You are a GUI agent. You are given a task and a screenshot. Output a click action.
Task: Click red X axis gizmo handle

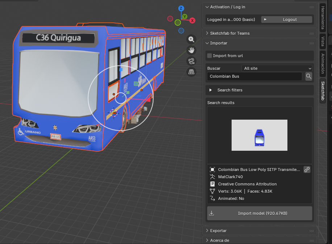point(192,21)
